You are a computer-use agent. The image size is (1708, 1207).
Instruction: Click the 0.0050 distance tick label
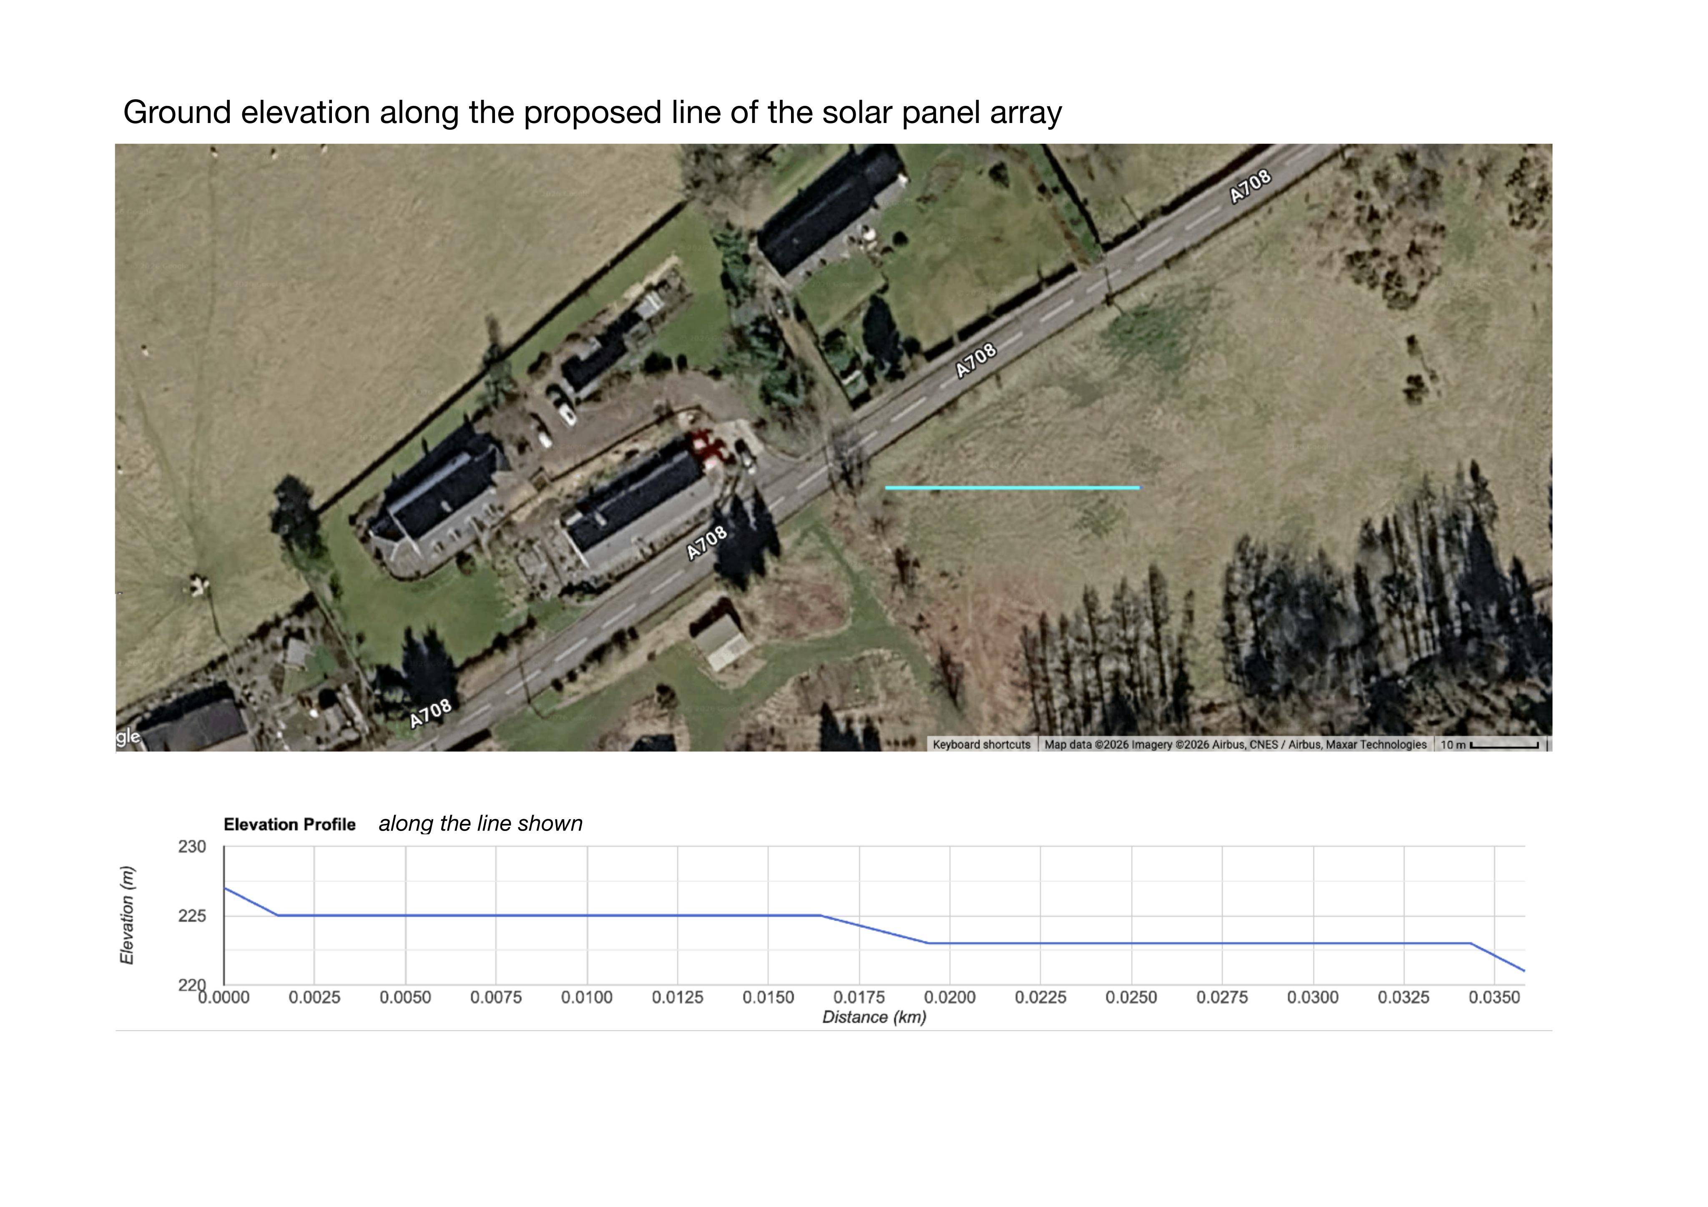pos(405,997)
